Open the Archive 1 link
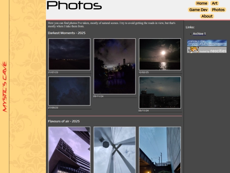The image size is (230, 173). click(199, 34)
